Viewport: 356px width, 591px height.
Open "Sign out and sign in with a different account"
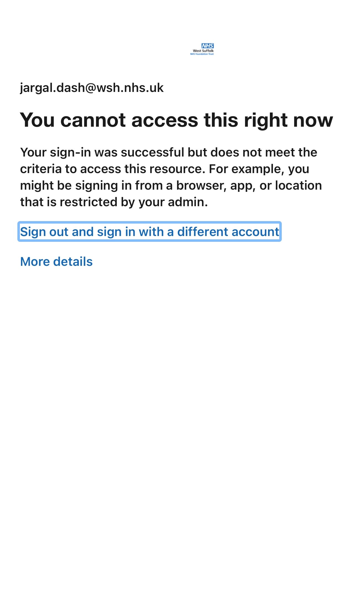(x=150, y=232)
